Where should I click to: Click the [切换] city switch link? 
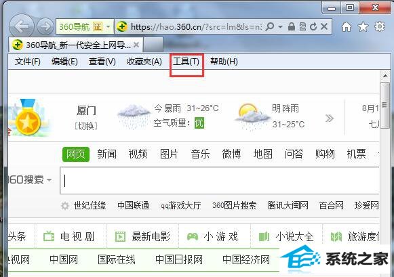point(86,126)
